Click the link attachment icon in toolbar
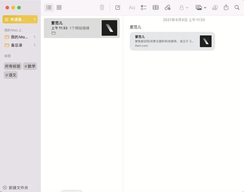Screen dimensions: 244x192 [x=167, y=7]
